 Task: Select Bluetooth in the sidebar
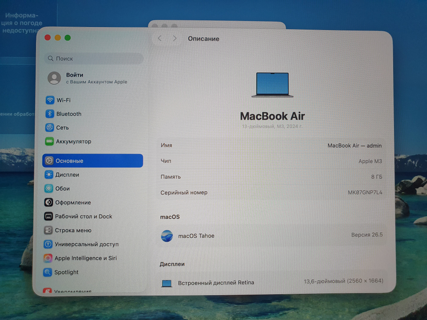point(69,114)
